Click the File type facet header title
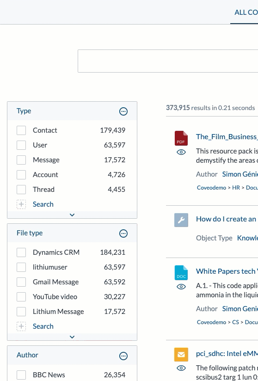Viewport: 258px width, 381px height. pos(30,233)
